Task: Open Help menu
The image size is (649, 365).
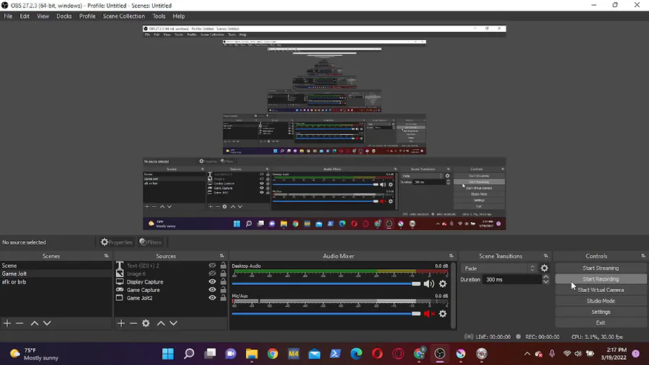Action: (178, 16)
